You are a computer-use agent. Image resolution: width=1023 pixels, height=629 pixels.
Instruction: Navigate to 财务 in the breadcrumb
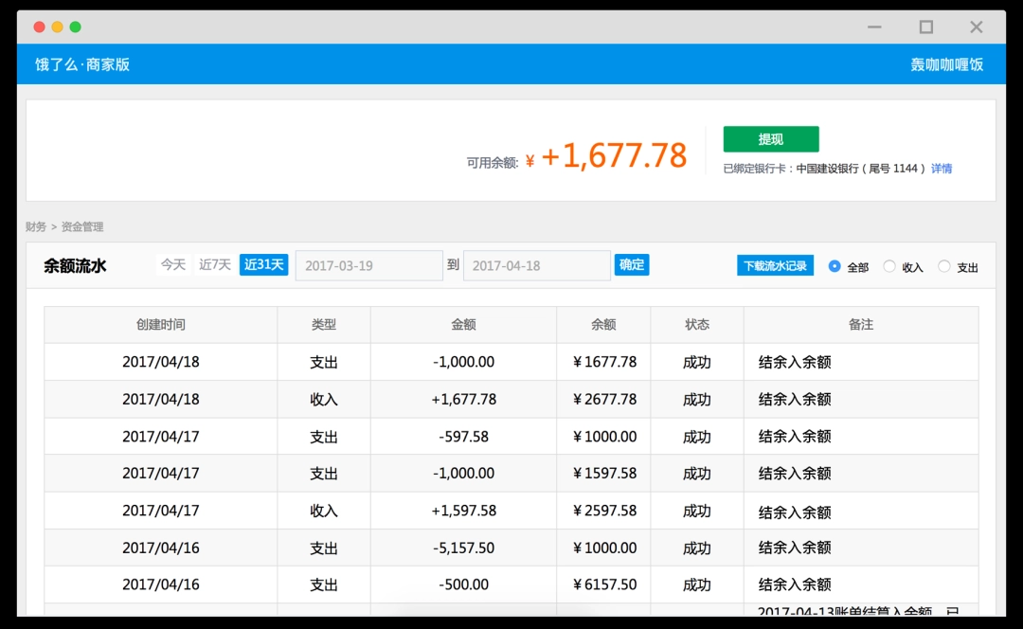pyautogui.click(x=35, y=226)
